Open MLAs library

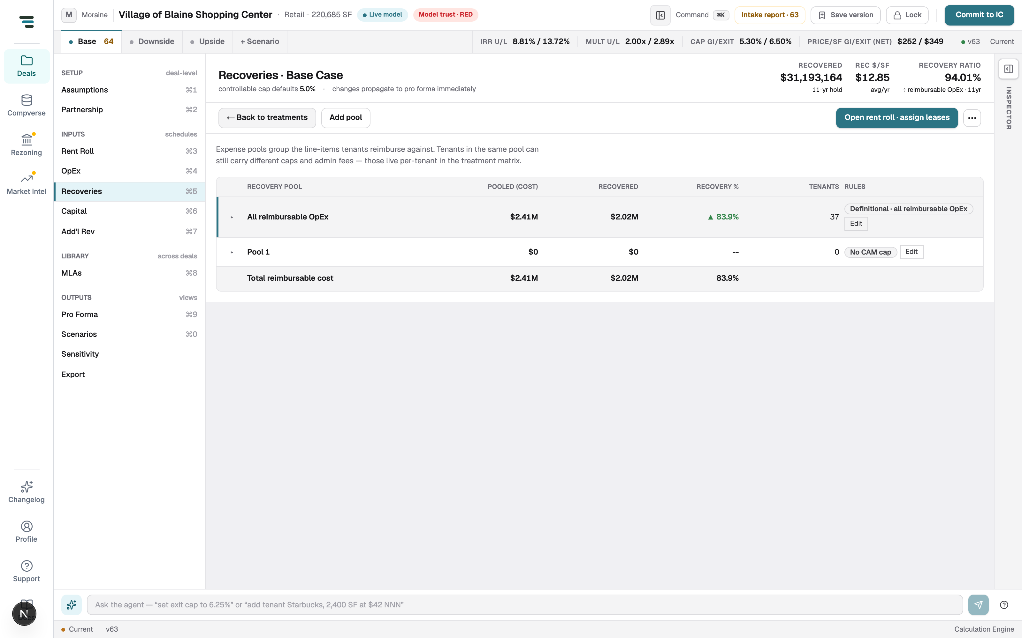pos(129,273)
